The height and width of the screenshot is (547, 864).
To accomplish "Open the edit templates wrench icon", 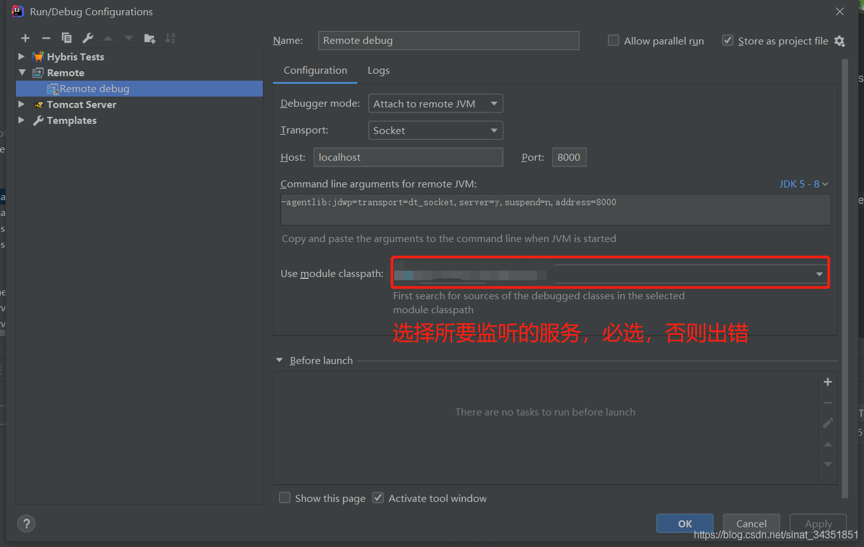I will point(88,38).
